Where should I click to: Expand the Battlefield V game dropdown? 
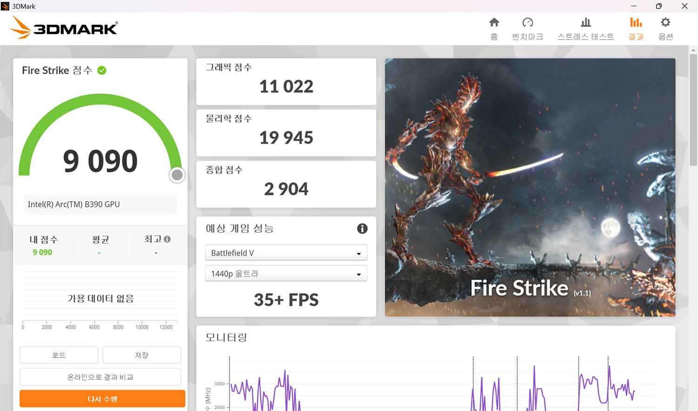(286, 253)
